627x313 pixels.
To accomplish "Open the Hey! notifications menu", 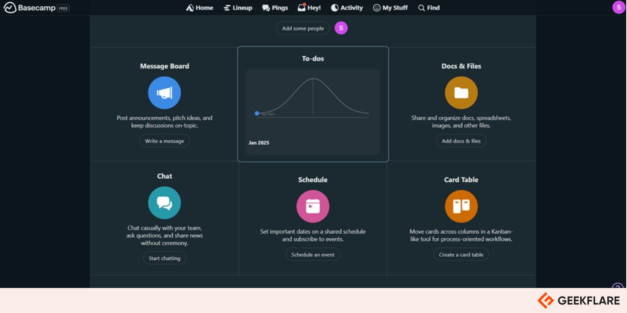I will click(309, 7).
